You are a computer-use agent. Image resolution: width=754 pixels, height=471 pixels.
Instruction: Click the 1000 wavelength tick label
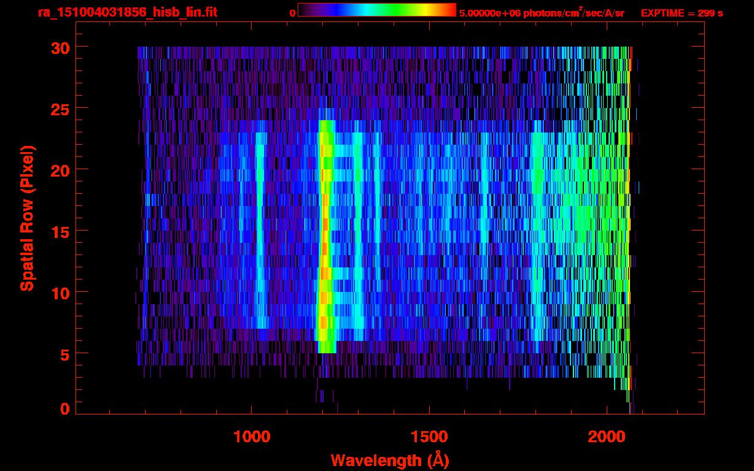point(252,437)
